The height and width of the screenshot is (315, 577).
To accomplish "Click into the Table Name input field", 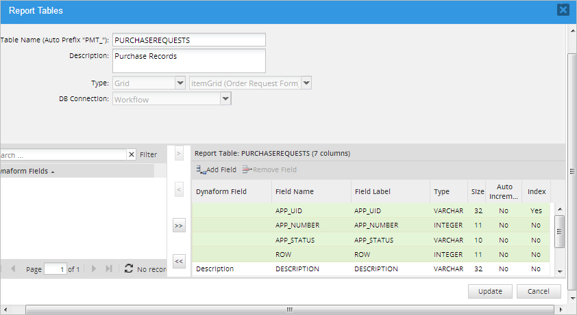I will pyautogui.click(x=188, y=40).
